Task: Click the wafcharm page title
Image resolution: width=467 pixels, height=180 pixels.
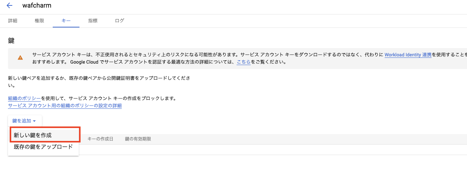Action: click(x=36, y=6)
